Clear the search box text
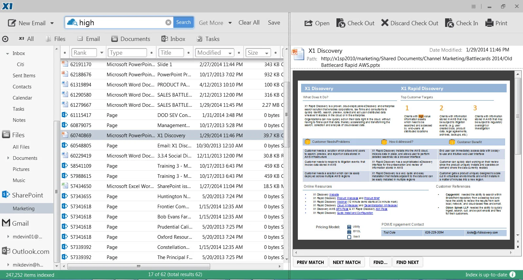Screen dimensions: 523x280 point(168,22)
